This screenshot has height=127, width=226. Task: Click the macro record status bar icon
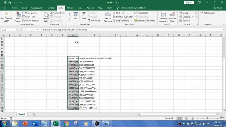click(x=11, y=119)
